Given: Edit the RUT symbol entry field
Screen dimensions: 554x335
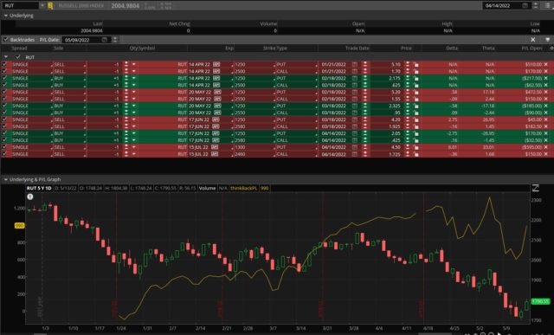Looking at the screenshot, I should point(21,6).
